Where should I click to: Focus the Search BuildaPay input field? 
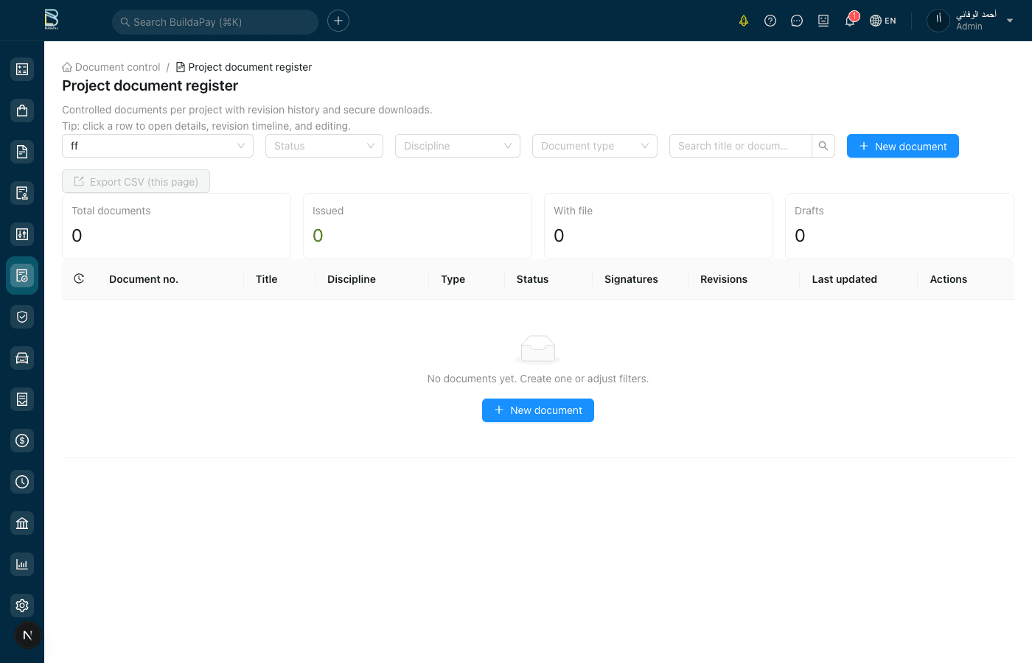[215, 22]
